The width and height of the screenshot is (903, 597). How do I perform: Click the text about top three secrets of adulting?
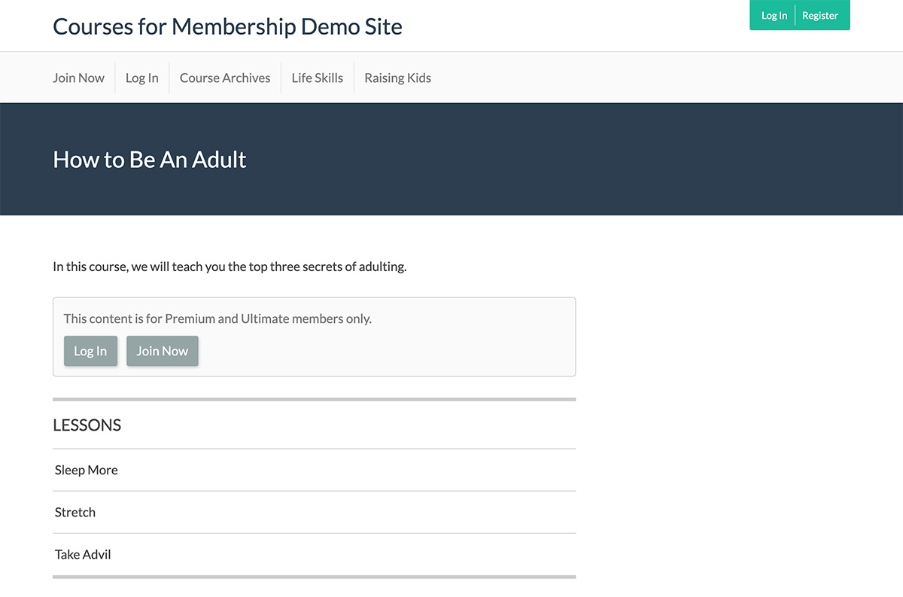230,267
